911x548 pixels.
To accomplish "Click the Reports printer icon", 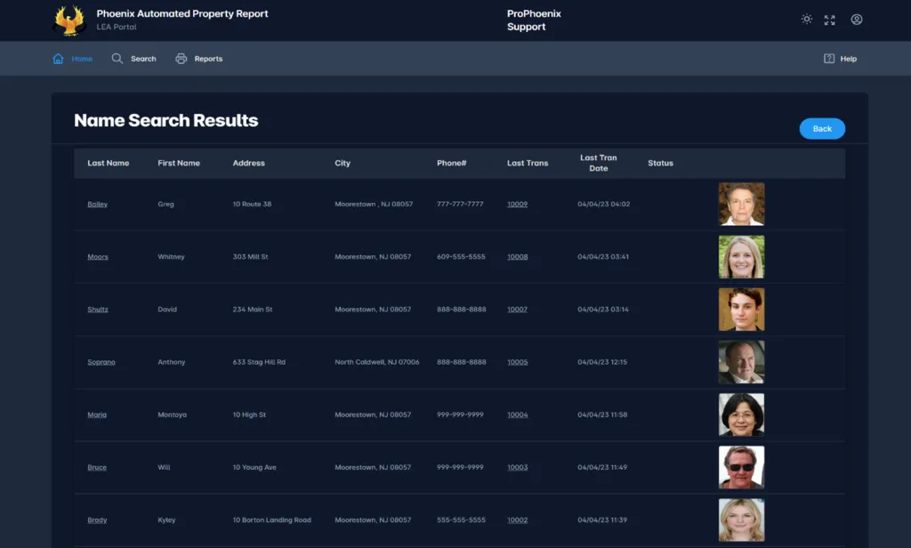I will (x=181, y=59).
